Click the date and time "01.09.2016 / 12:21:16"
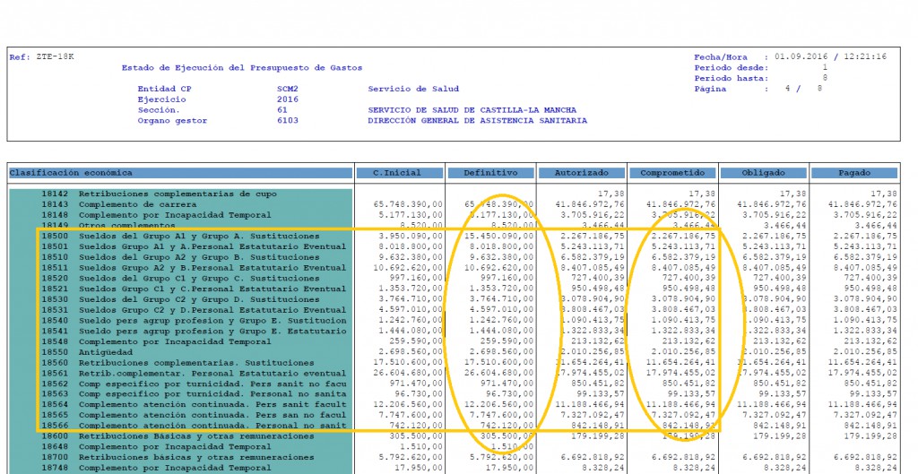The width and height of the screenshot is (918, 474). [x=830, y=56]
